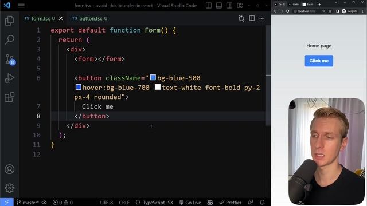The image size is (367, 206).
Task: Open the Chrome three-dot menu
Action: (x=363, y=11)
